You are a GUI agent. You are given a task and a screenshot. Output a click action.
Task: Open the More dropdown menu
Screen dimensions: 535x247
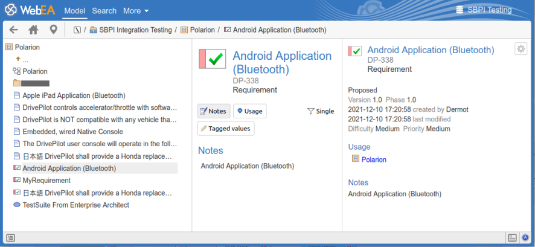click(136, 11)
